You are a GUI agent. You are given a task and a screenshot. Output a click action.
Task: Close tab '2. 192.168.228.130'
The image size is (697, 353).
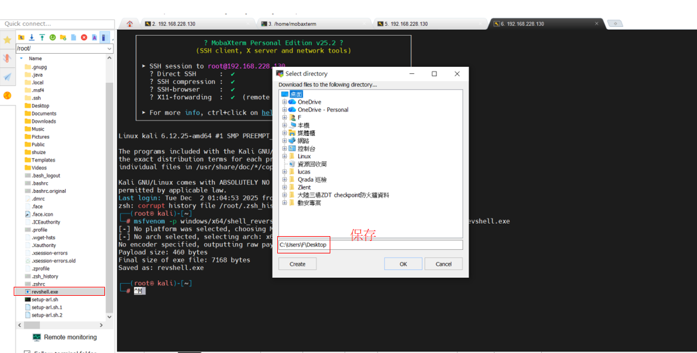click(248, 24)
